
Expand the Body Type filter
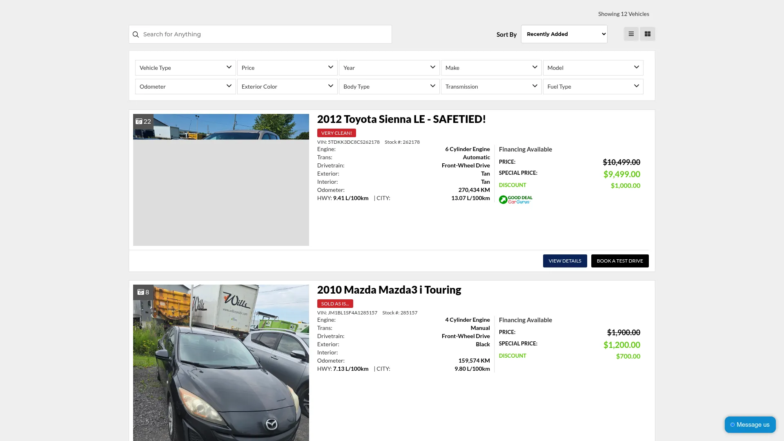[389, 87]
